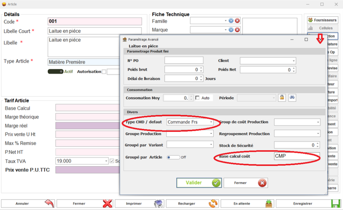The height and width of the screenshot is (210, 343).
Task: Click Recharger reload button
Action: pos(191,204)
